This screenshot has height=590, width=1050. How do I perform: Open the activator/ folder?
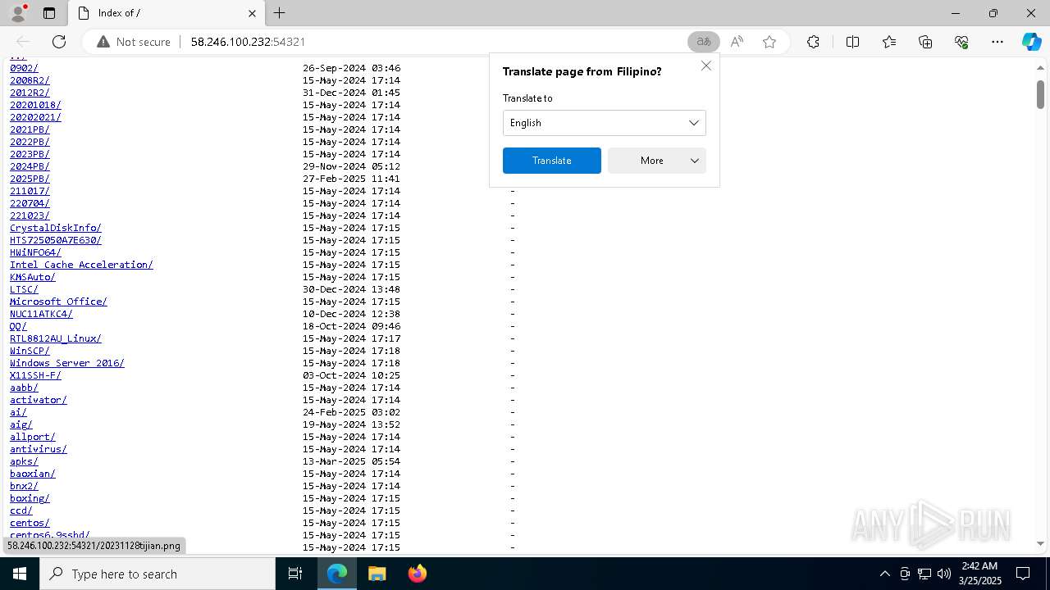pyautogui.click(x=39, y=400)
